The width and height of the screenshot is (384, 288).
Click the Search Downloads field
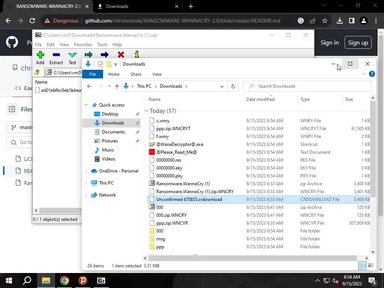click(x=307, y=86)
